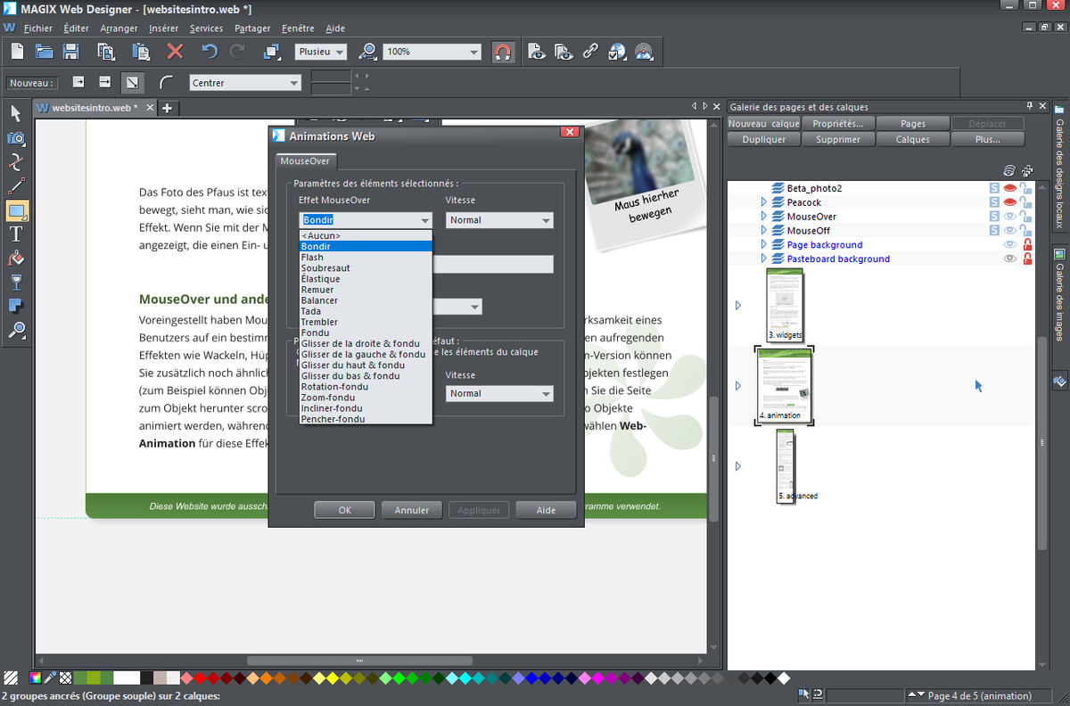
Task: Open Galerie des images side tab
Action: coord(1060,296)
